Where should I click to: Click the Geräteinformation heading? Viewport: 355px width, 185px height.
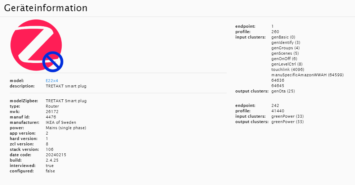click(x=46, y=8)
